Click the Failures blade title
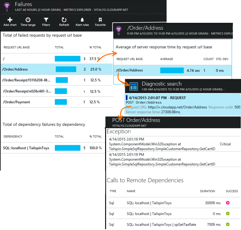The width and height of the screenshot is (241, 230). [x=24, y=4]
